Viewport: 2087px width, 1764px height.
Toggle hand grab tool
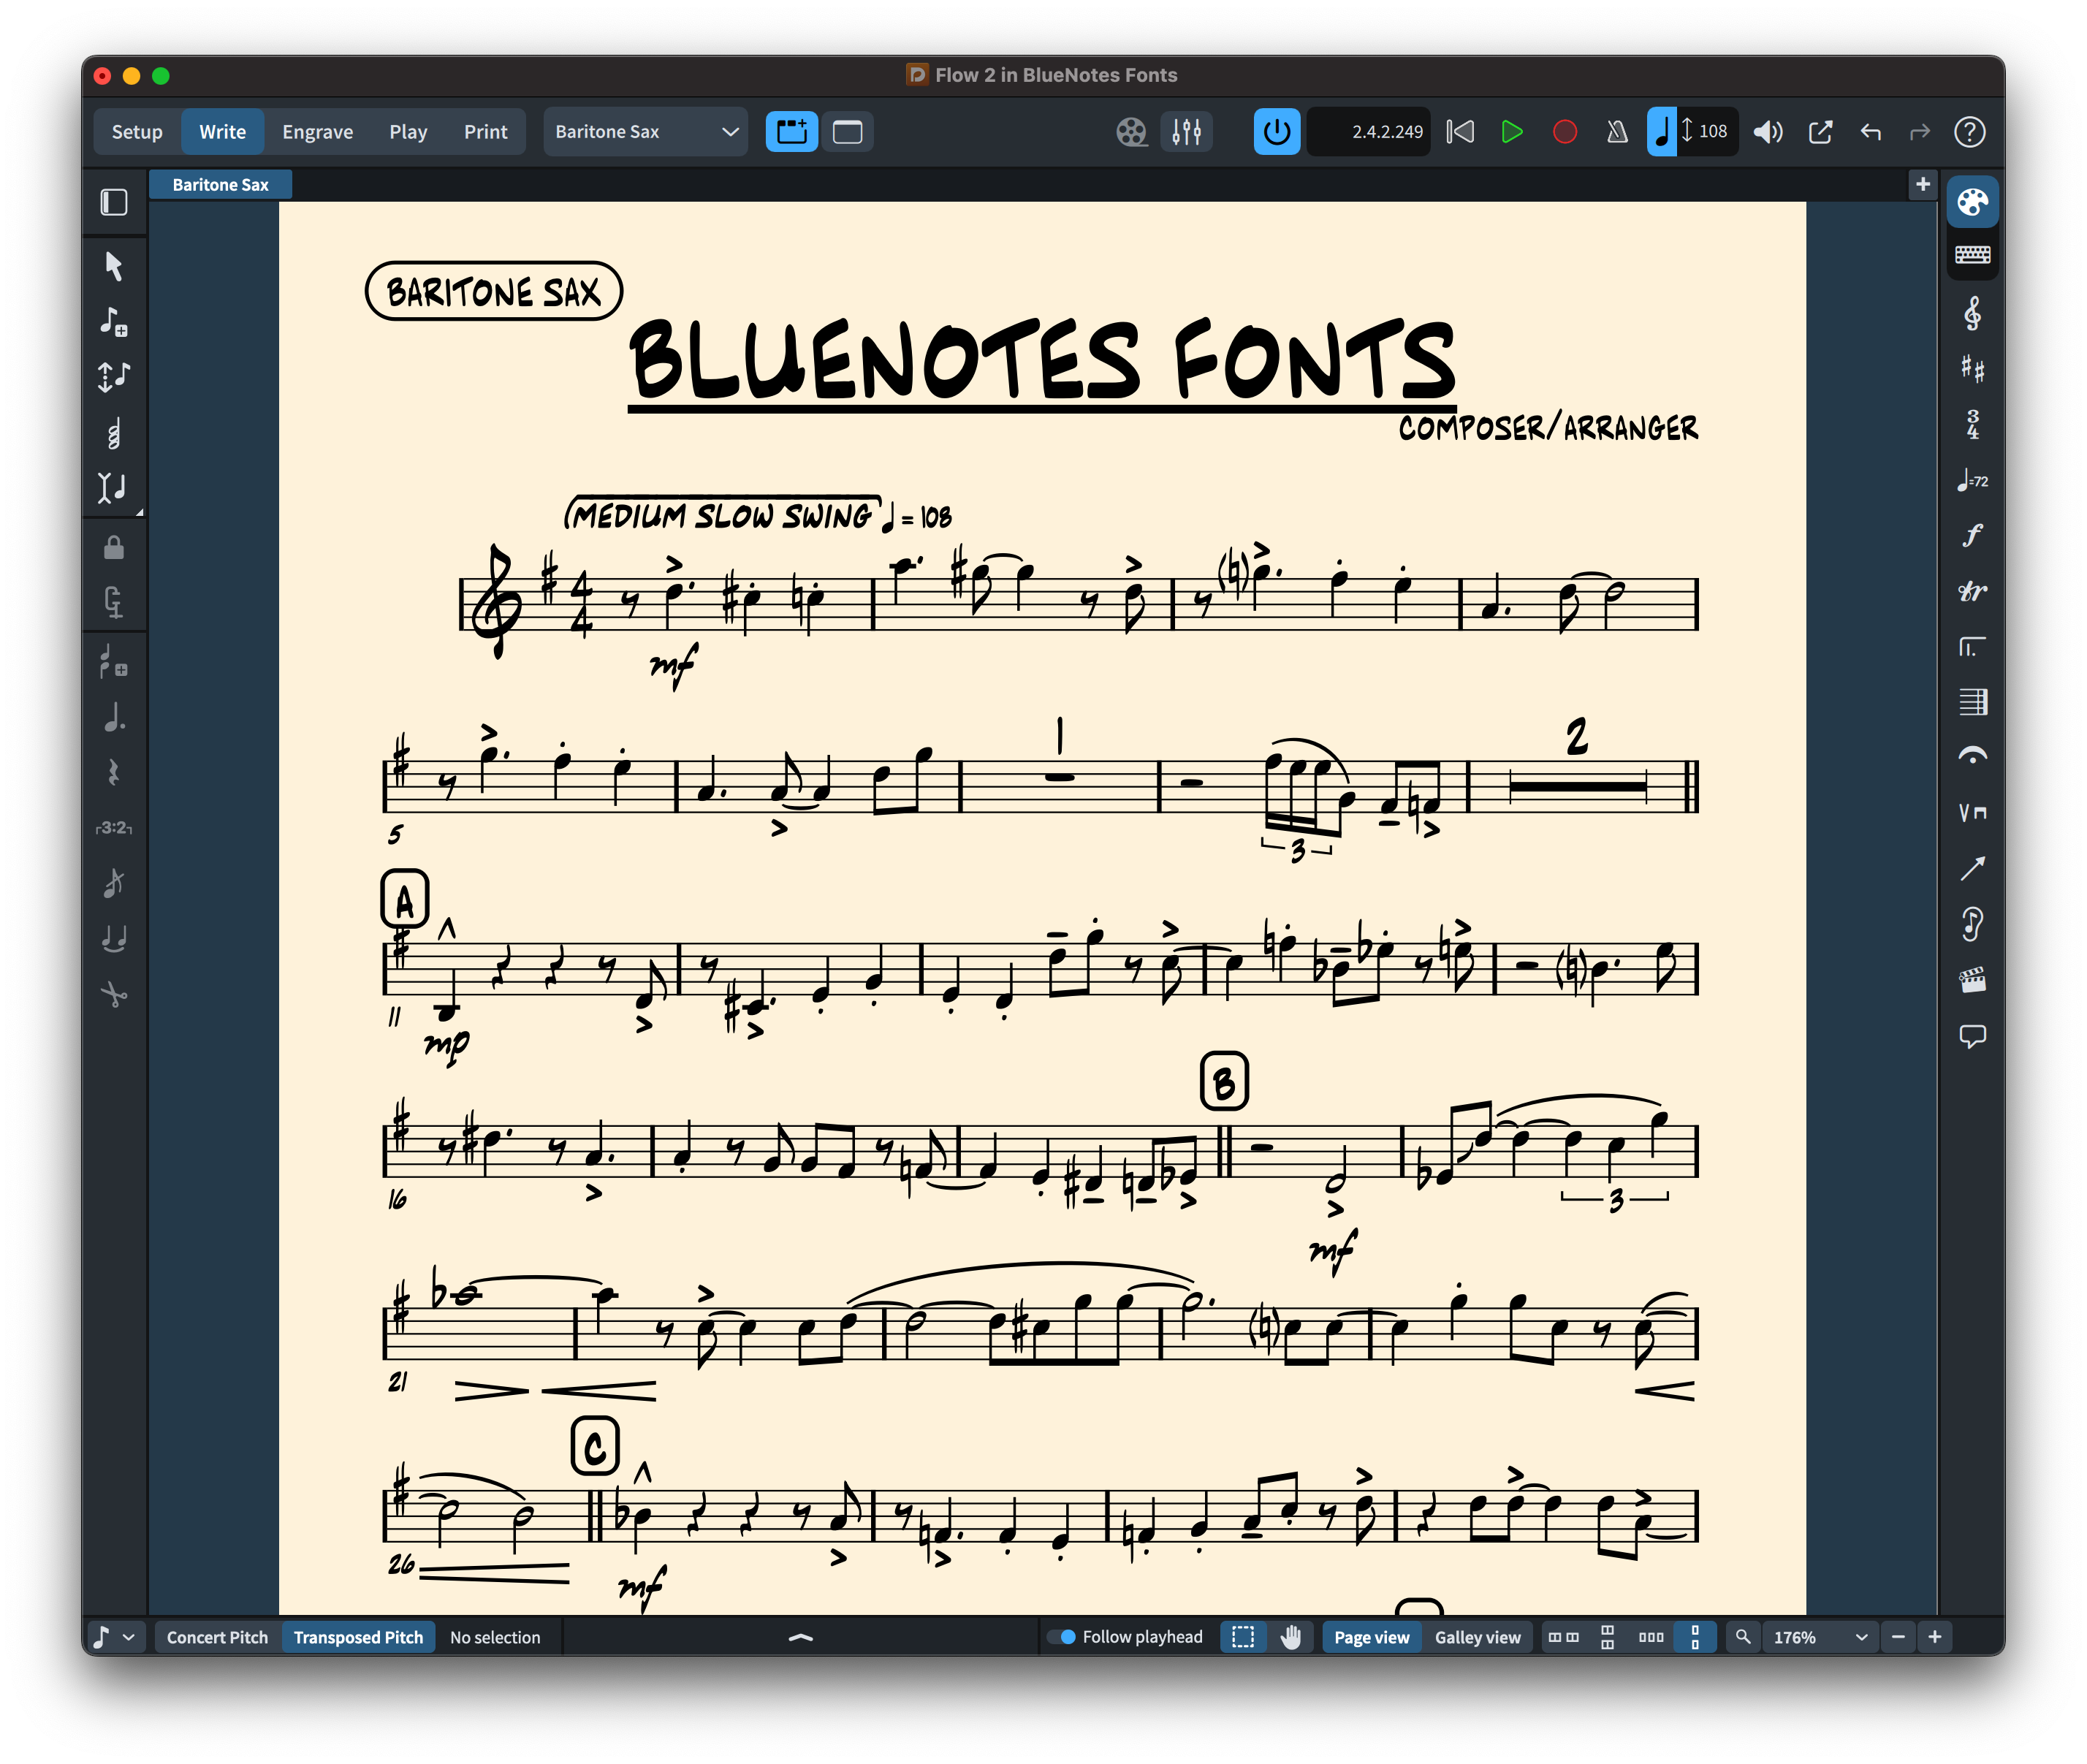coord(1291,1637)
